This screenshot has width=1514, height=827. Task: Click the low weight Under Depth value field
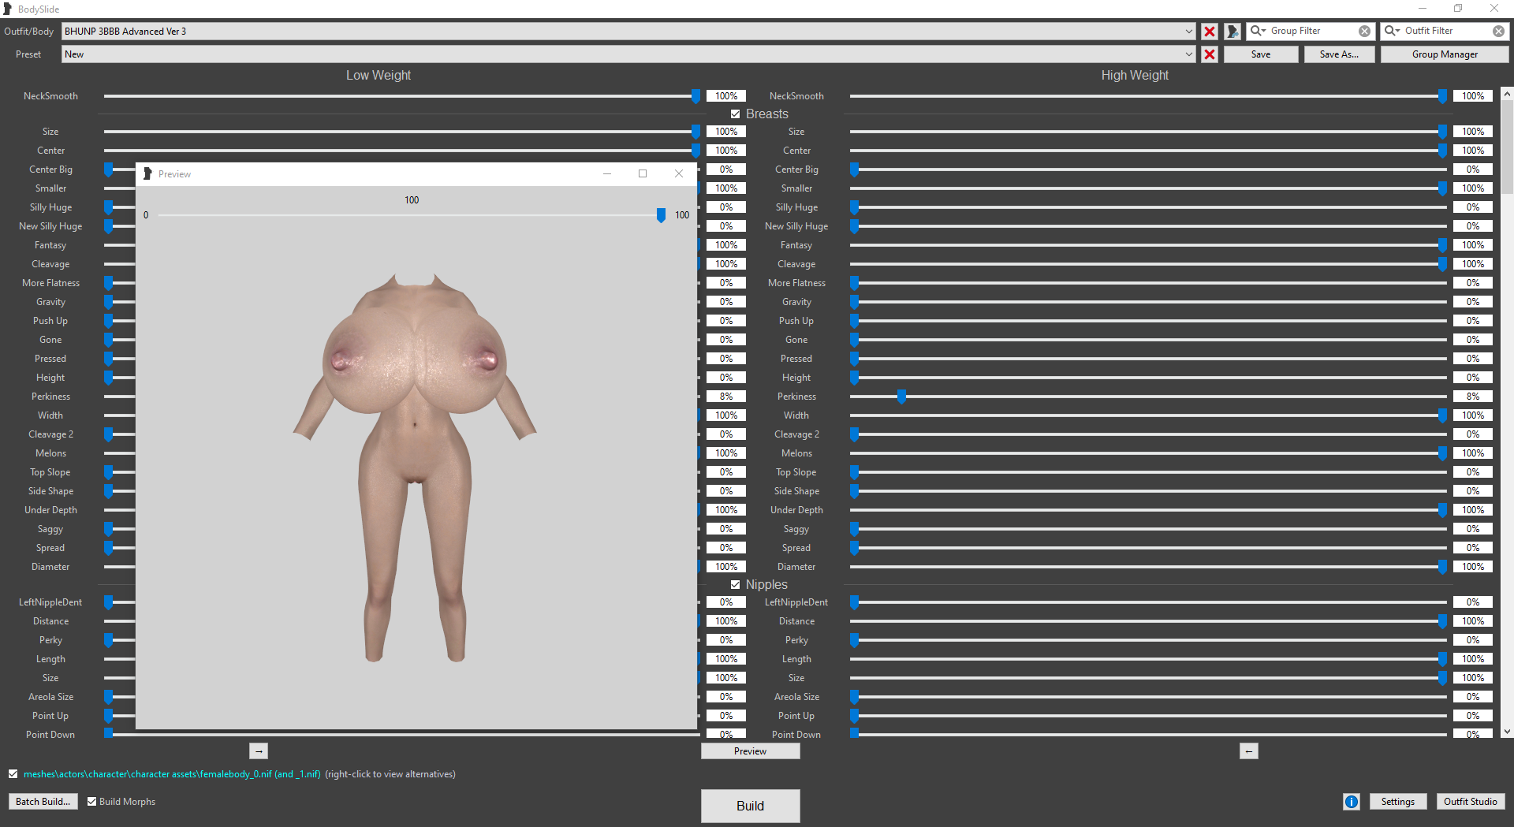click(726, 510)
